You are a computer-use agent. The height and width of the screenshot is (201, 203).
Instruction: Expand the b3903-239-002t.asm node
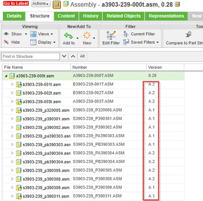[x=12, y=93]
